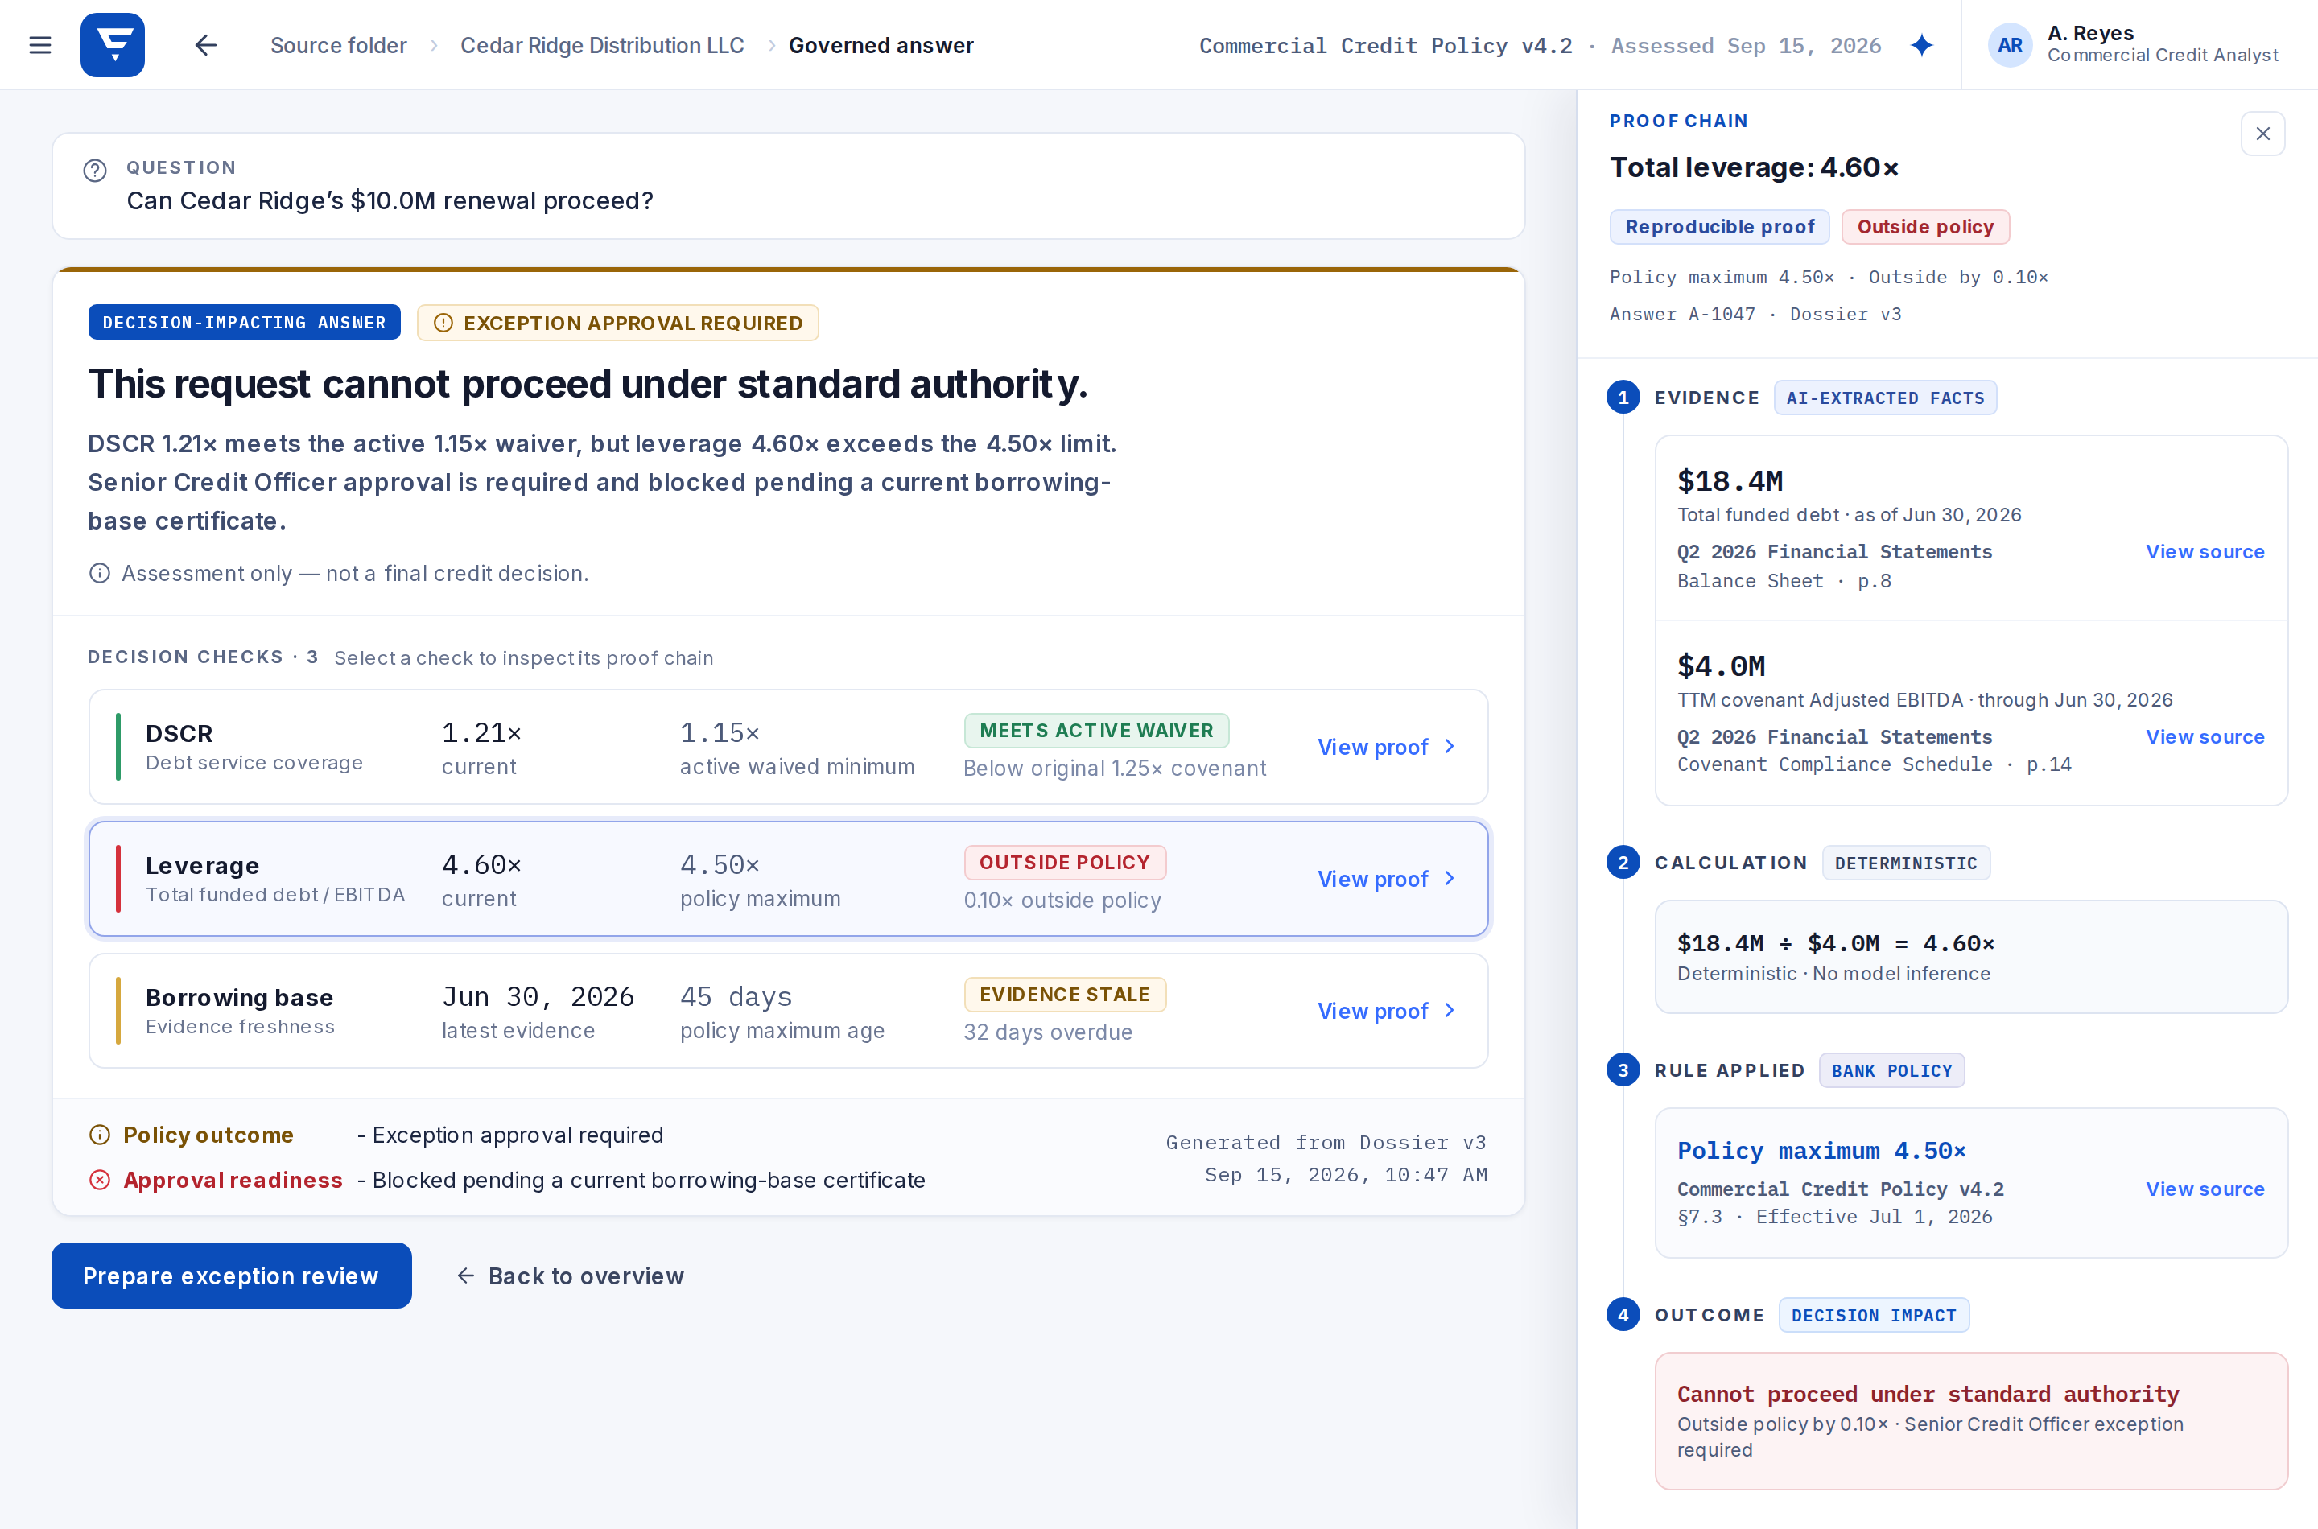
Task: Expand View proof for the Leverage check
Action: click(x=1387, y=879)
